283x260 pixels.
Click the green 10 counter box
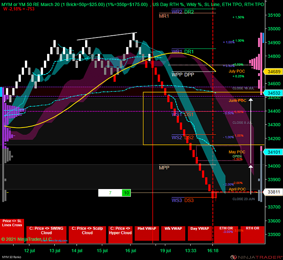click(x=126, y=193)
